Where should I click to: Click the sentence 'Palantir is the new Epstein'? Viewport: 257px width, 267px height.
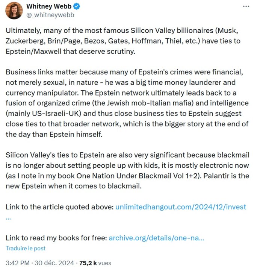[x=227, y=176]
